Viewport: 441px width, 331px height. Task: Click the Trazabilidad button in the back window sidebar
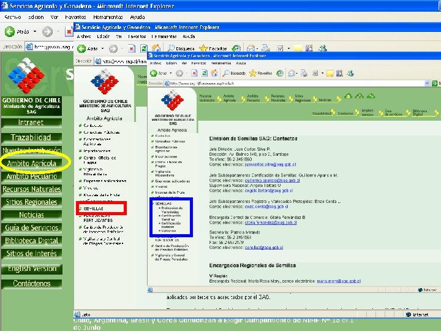tap(31, 137)
